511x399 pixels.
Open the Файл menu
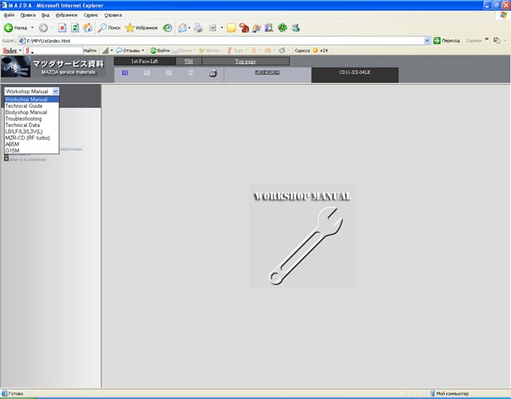click(9, 15)
